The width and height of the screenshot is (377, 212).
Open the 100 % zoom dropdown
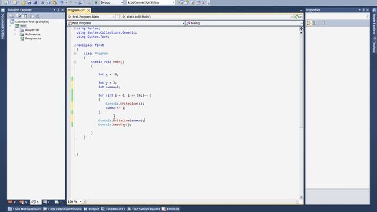tap(81, 201)
